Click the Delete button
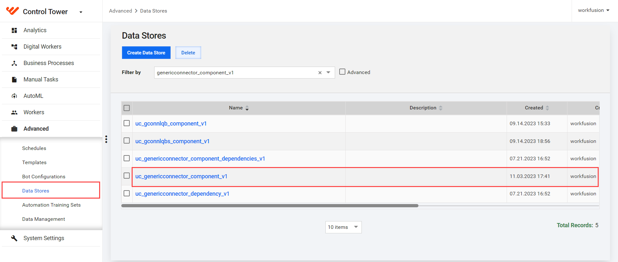618x262 pixels. pyautogui.click(x=188, y=53)
